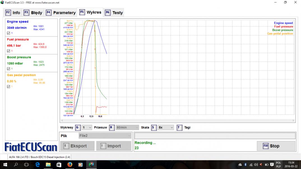Open Windows taskbar search
Image resolution: width=301 pixels, height=169 pixels.
point(16,165)
